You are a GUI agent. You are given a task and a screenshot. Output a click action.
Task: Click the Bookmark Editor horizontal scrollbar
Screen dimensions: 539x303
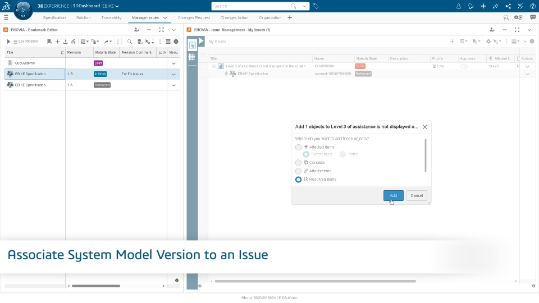point(96,286)
